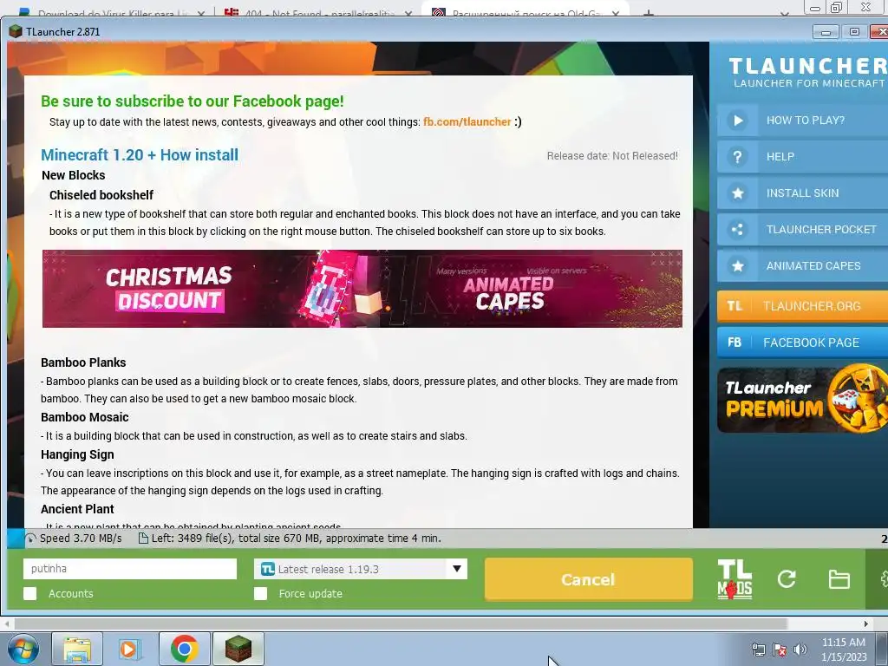Switch to 404 Not Found browser tab
The image size is (888, 666).
click(x=317, y=12)
